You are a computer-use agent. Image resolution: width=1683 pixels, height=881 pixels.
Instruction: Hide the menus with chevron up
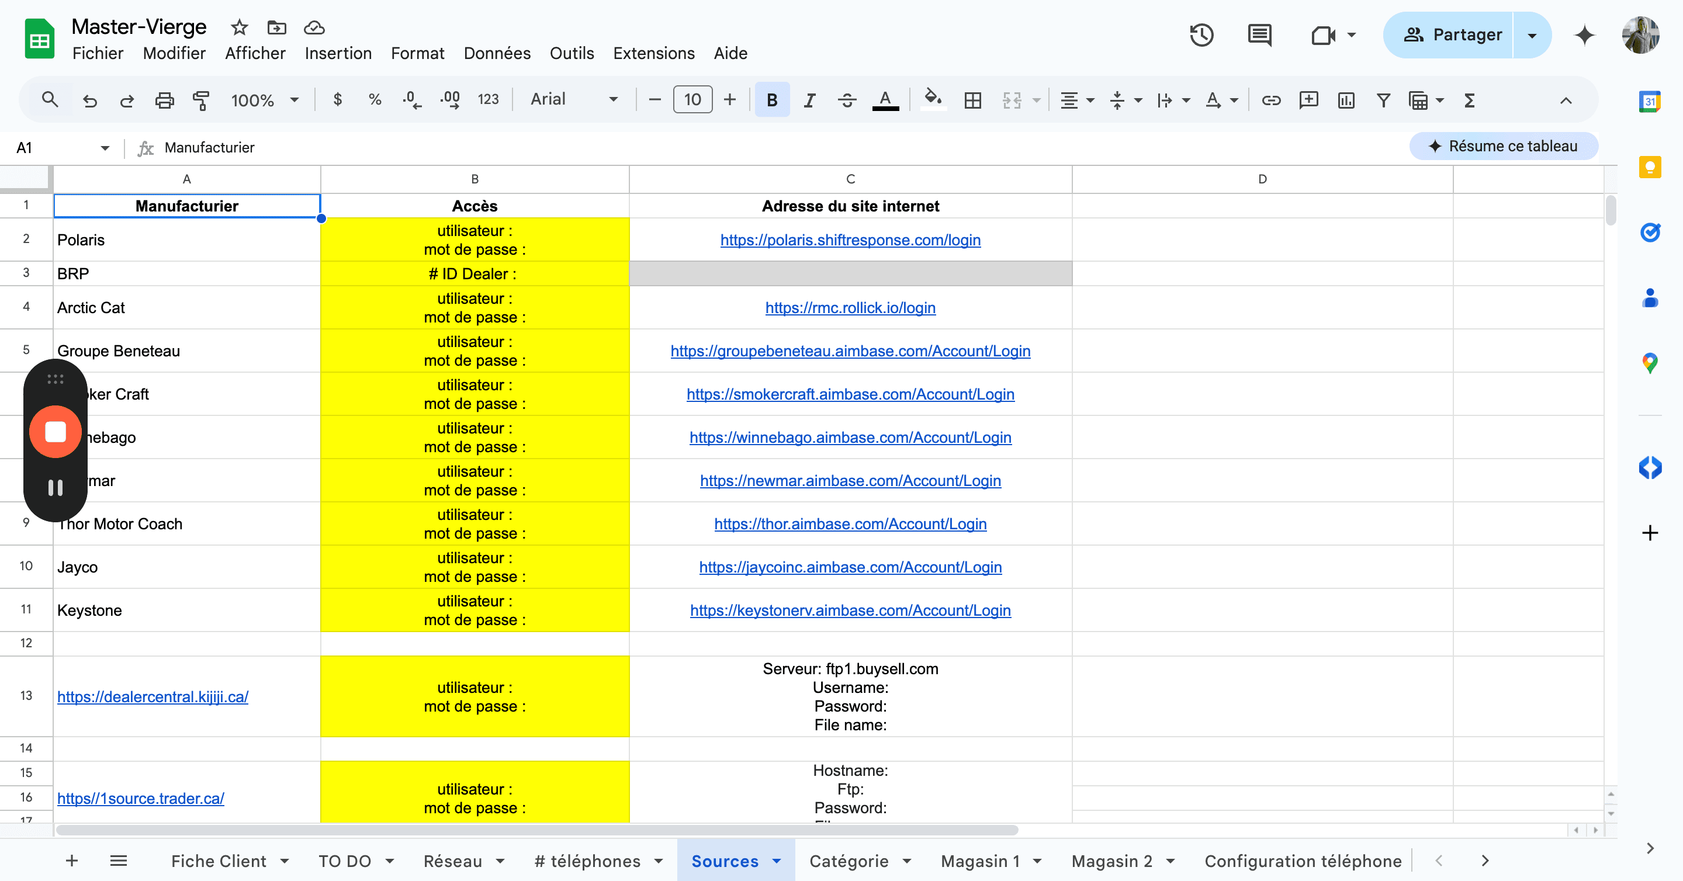[1566, 100]
